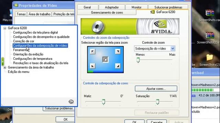
Task: Open the ScreenShots(2) folder on desktop
Action: point(210,60)
